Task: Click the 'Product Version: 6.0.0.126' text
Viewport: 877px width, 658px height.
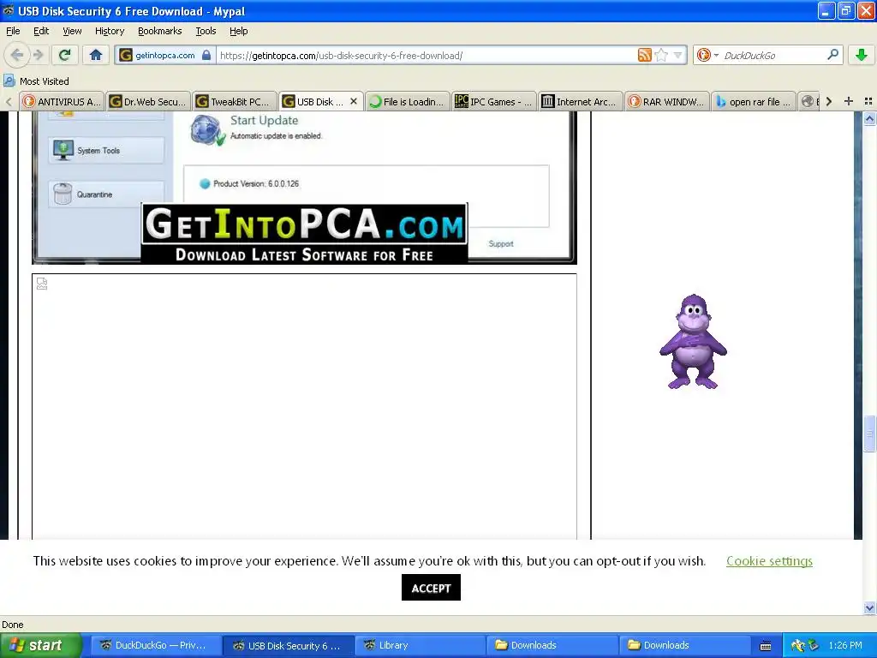Action: tap(256, 183)
